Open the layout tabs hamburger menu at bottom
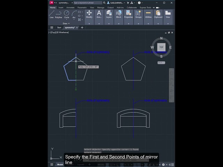 52,165
